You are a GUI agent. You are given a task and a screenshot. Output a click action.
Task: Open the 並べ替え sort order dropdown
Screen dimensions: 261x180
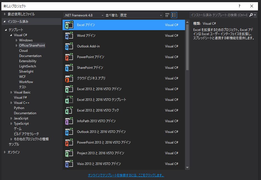pyautogui.click(x=141, y=15)
